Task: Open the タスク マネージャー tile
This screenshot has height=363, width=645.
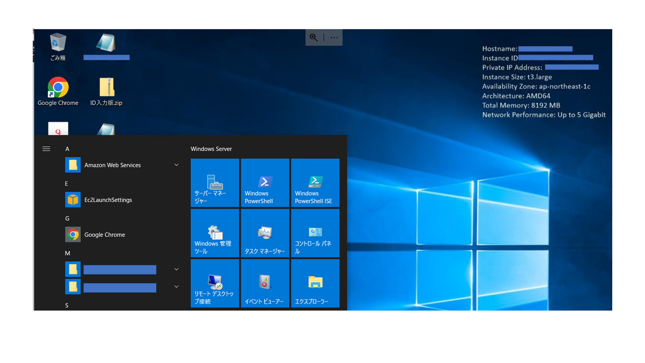Action: tap(265, 233)
